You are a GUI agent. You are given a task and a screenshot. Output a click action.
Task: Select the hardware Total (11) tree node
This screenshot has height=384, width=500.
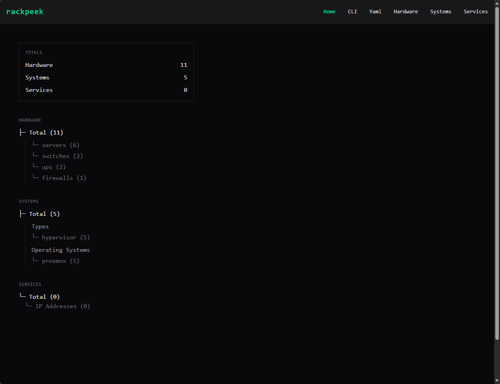[x=46, y=133]
